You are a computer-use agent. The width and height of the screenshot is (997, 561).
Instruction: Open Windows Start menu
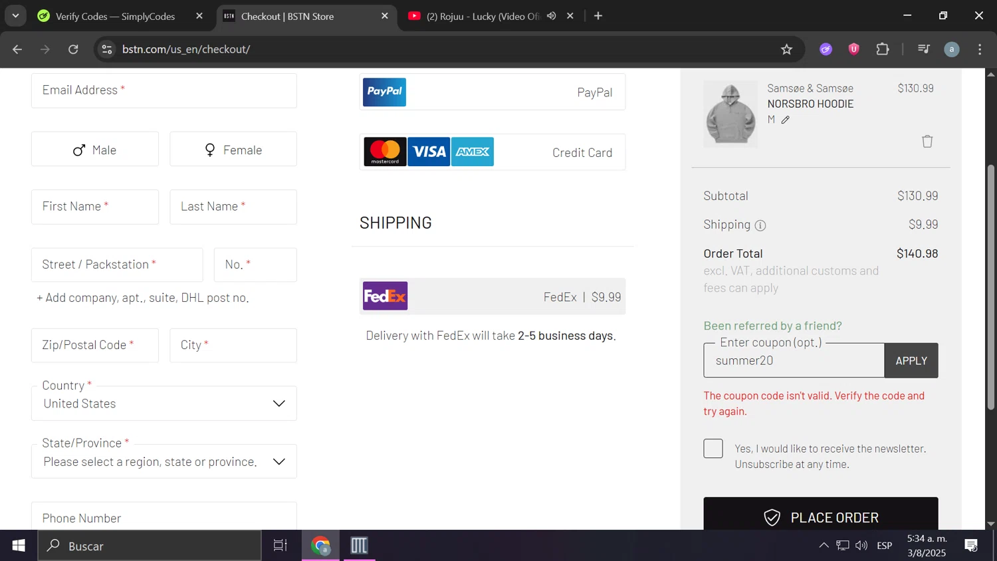pyautogui.click(x=19, y=546)
